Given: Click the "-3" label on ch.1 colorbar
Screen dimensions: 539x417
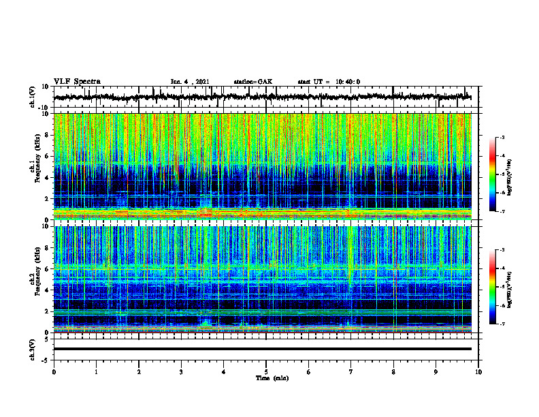Looking at the screenshot, I should [x=502, y=138].
